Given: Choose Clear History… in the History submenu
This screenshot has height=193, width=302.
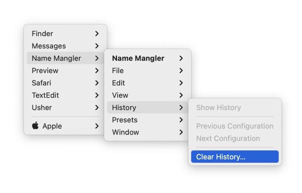Looking at the screenshot, I should coord(235,157).
